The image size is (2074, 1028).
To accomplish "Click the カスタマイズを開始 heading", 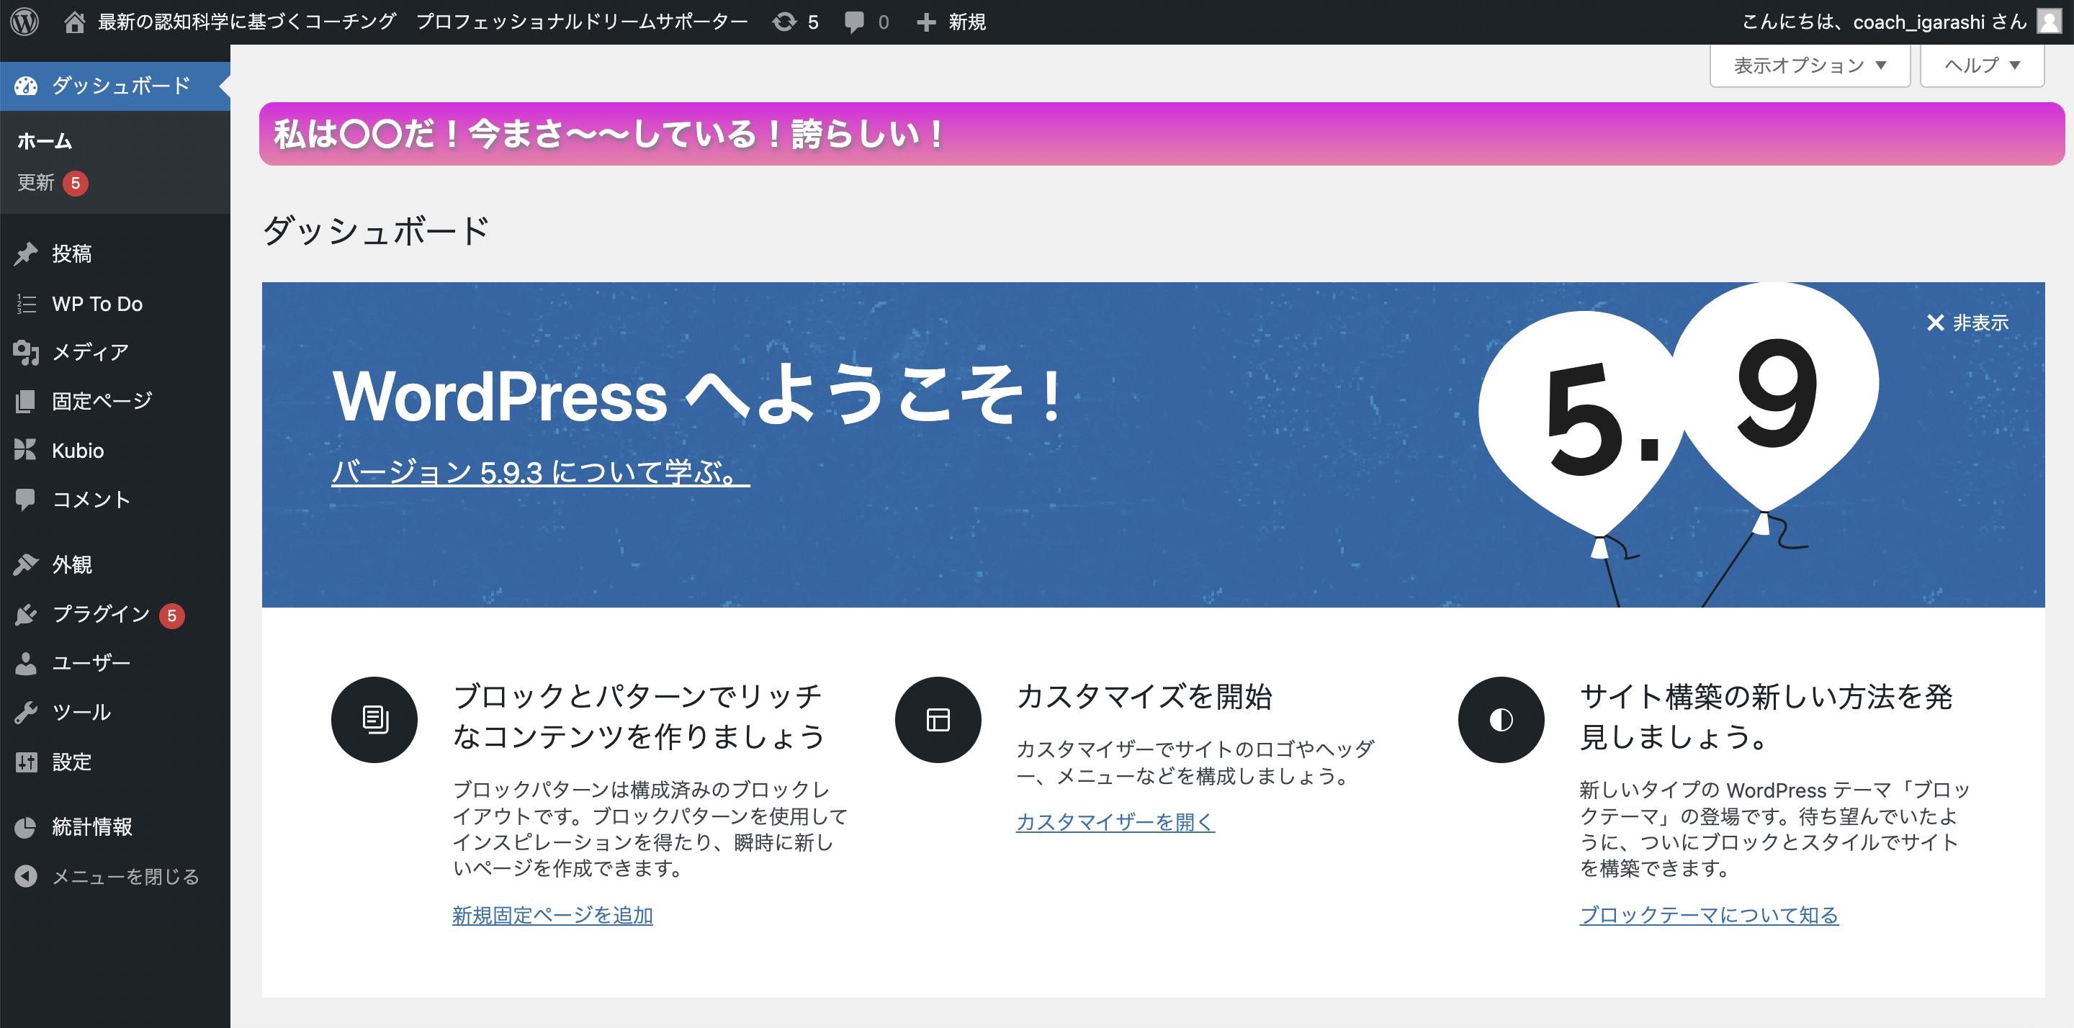I will click(1144, 696).
